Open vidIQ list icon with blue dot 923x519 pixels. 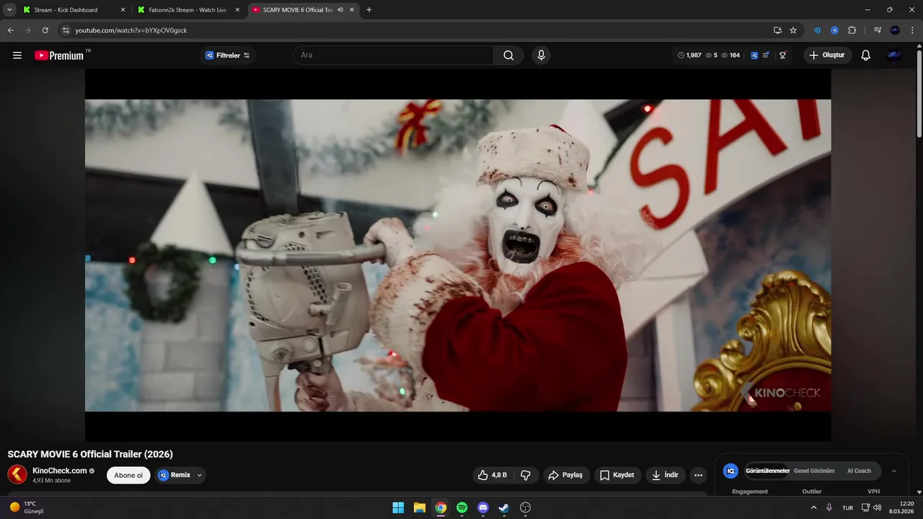tap(766, 56)
